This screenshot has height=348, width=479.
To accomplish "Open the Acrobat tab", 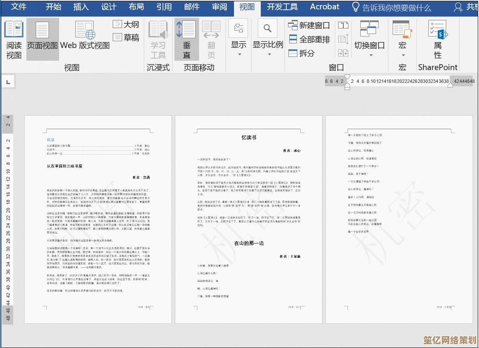I will pos(325,7).
